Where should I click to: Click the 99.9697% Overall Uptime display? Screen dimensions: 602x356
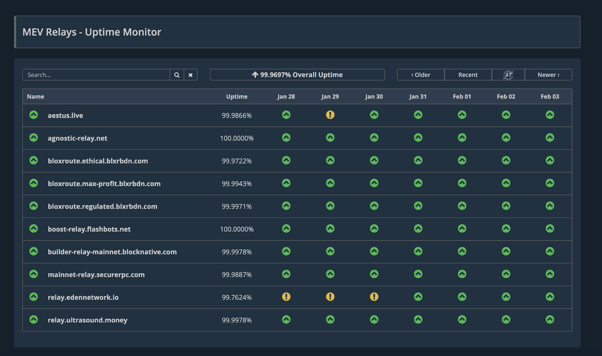tap(297, 75)
